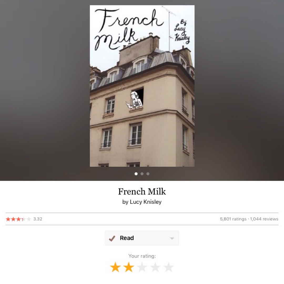
Task: Switch to the third carousel page dot
Action: point(148,174)
